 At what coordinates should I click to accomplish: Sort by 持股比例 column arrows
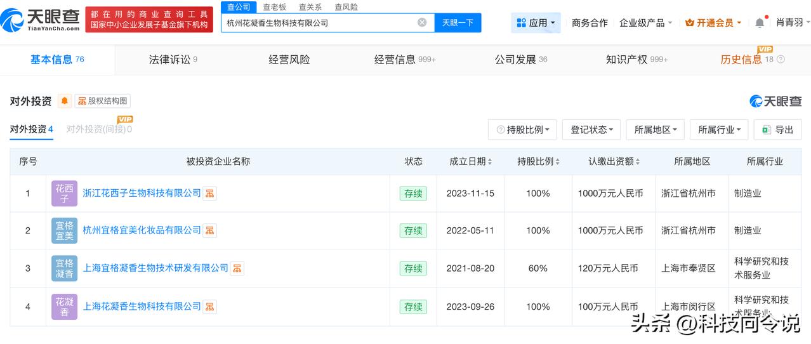(557, 162)
